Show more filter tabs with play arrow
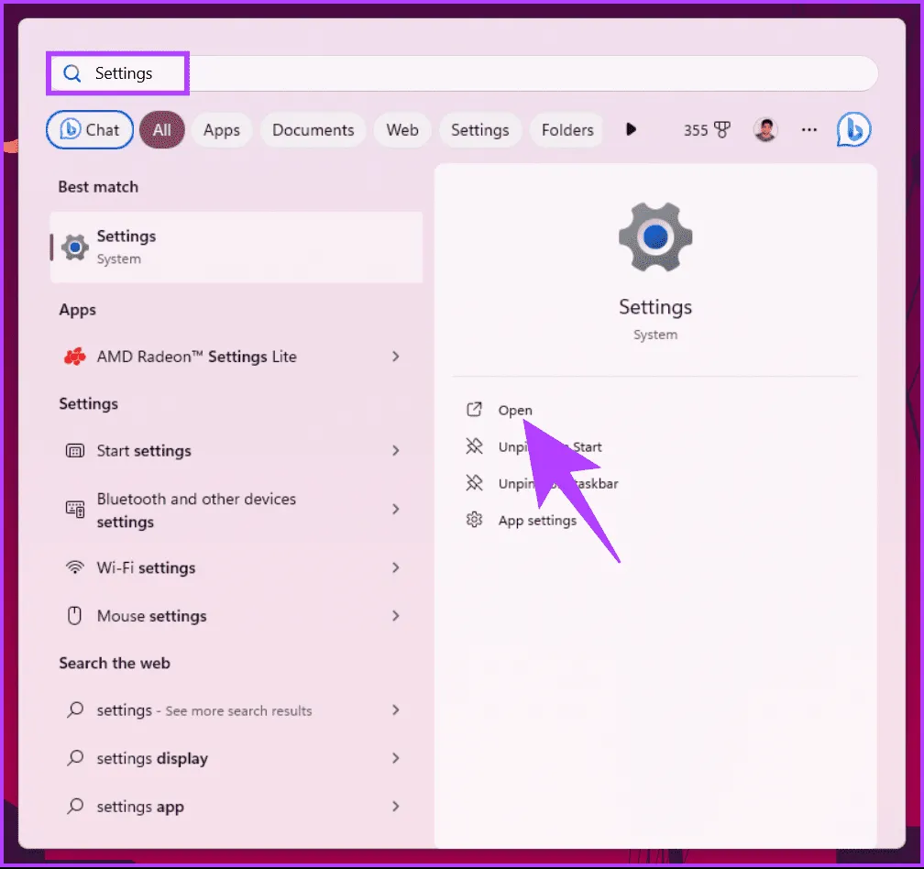 pos(631,130)
